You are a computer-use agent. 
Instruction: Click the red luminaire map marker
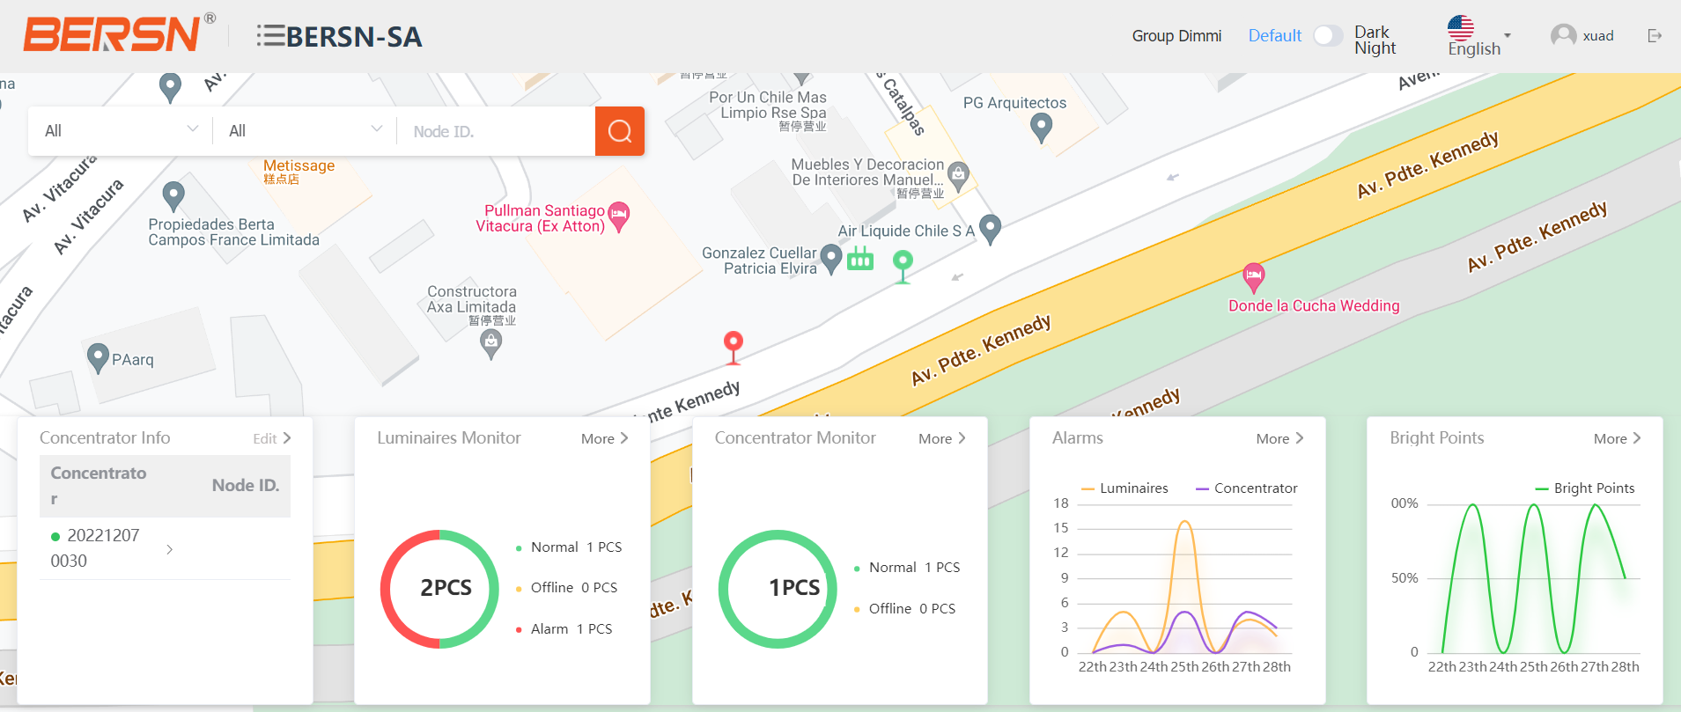click(x=733, y=343)
